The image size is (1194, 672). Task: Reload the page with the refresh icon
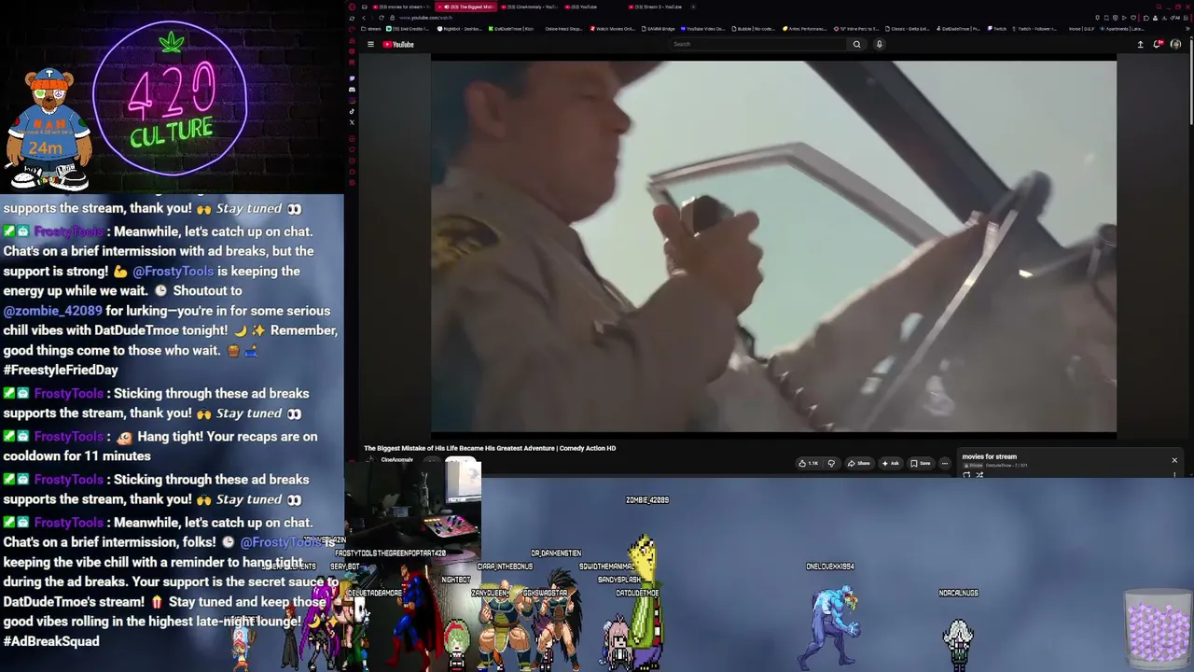tap(381, 18)
